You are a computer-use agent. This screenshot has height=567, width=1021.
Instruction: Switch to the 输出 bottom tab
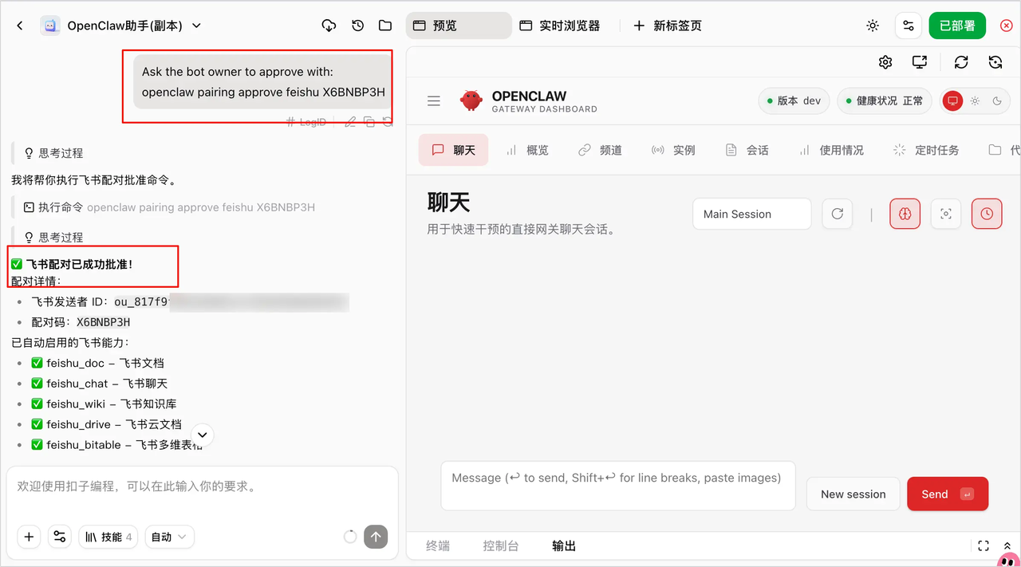(x=564, y=545)
